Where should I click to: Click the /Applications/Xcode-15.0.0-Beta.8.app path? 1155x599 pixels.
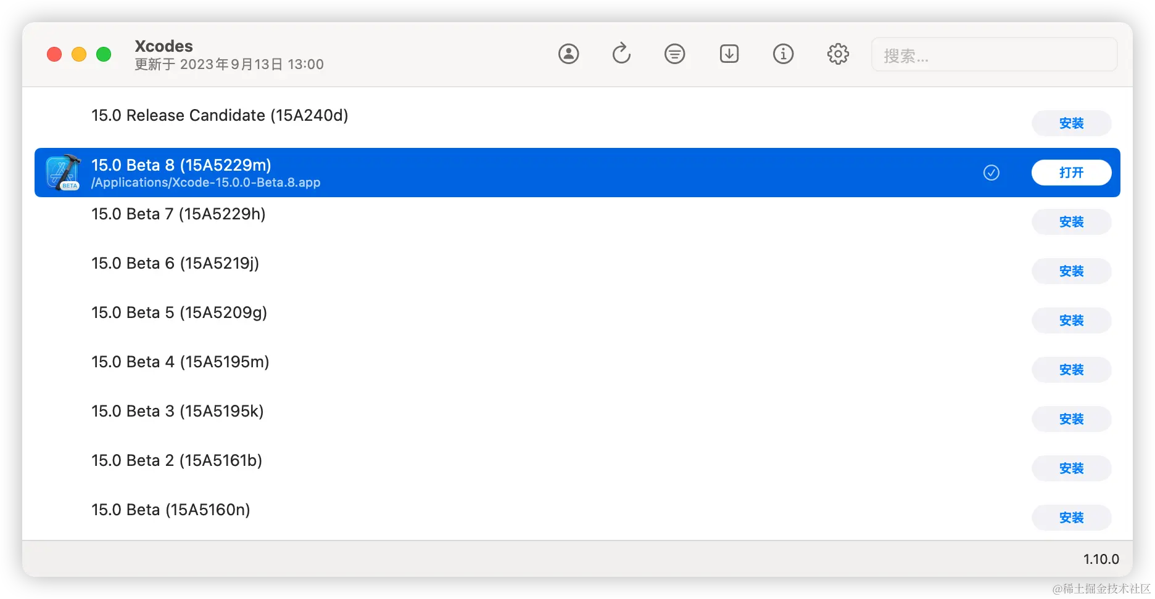pos(205,182)
